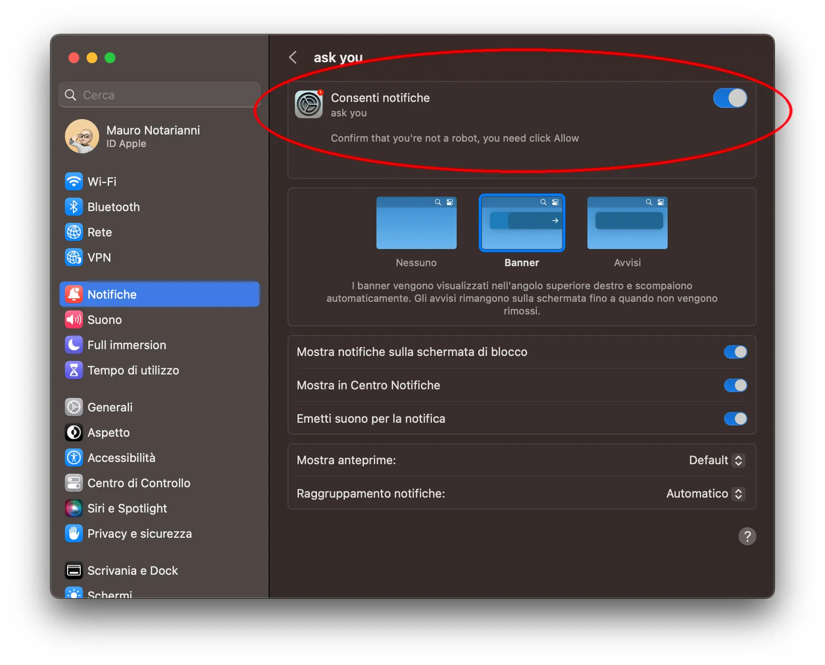Disable Emetti suono per la notifica
Viewport: 825px width, 665px height.
735,419
